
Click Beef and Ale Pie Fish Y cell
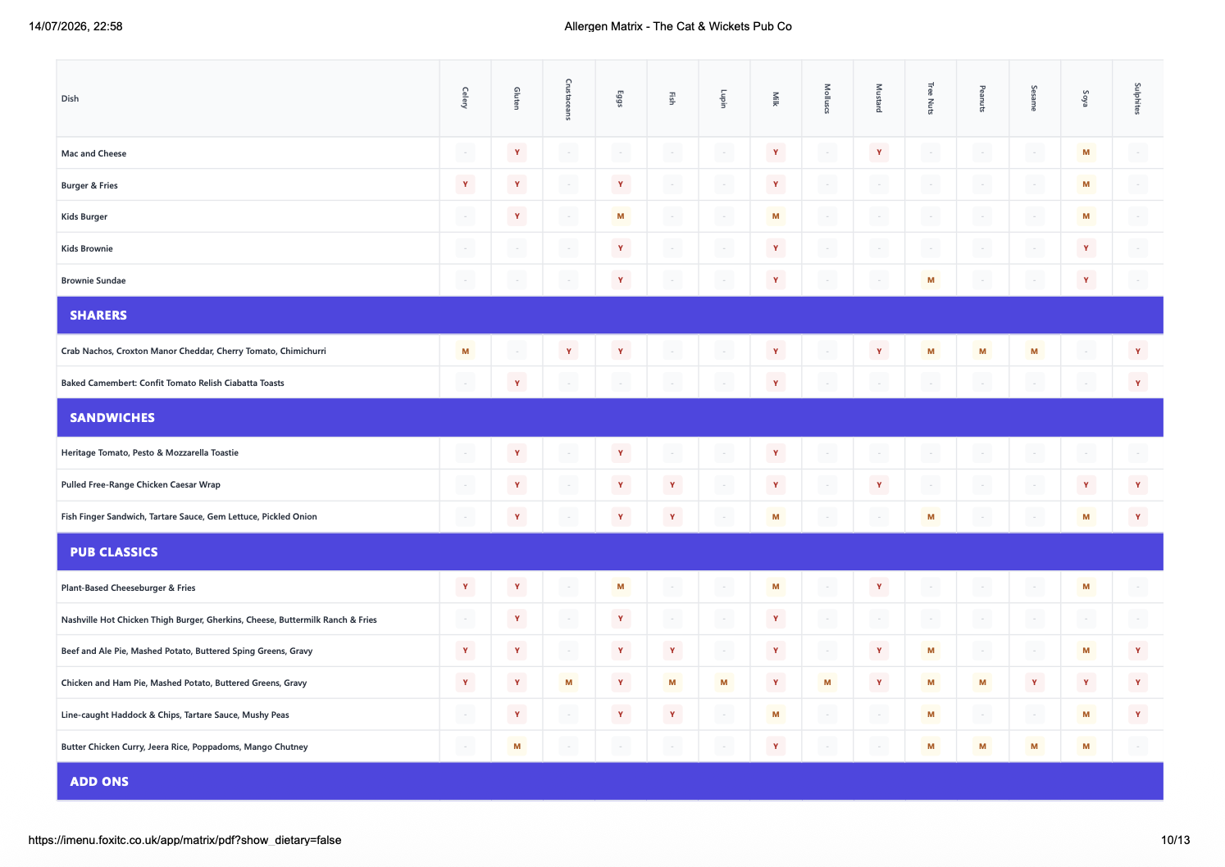[672, 651]
